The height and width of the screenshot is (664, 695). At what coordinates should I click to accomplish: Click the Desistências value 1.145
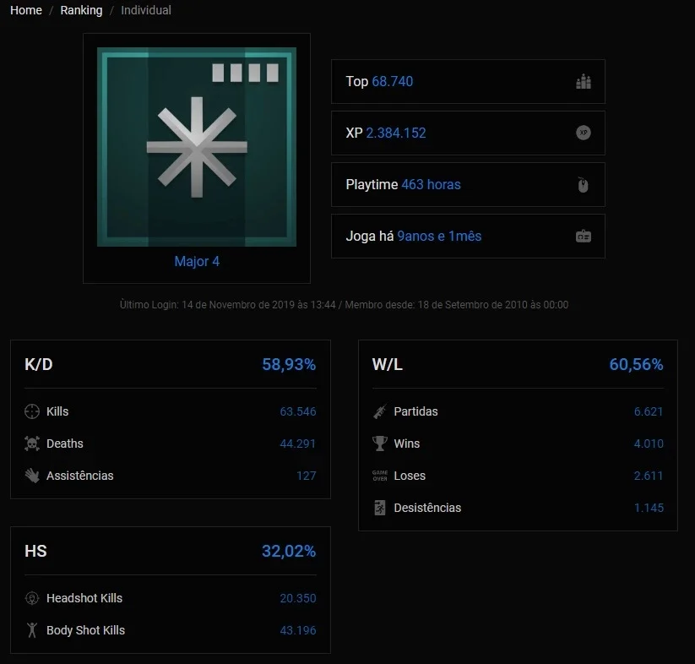[x=649, y=508]
